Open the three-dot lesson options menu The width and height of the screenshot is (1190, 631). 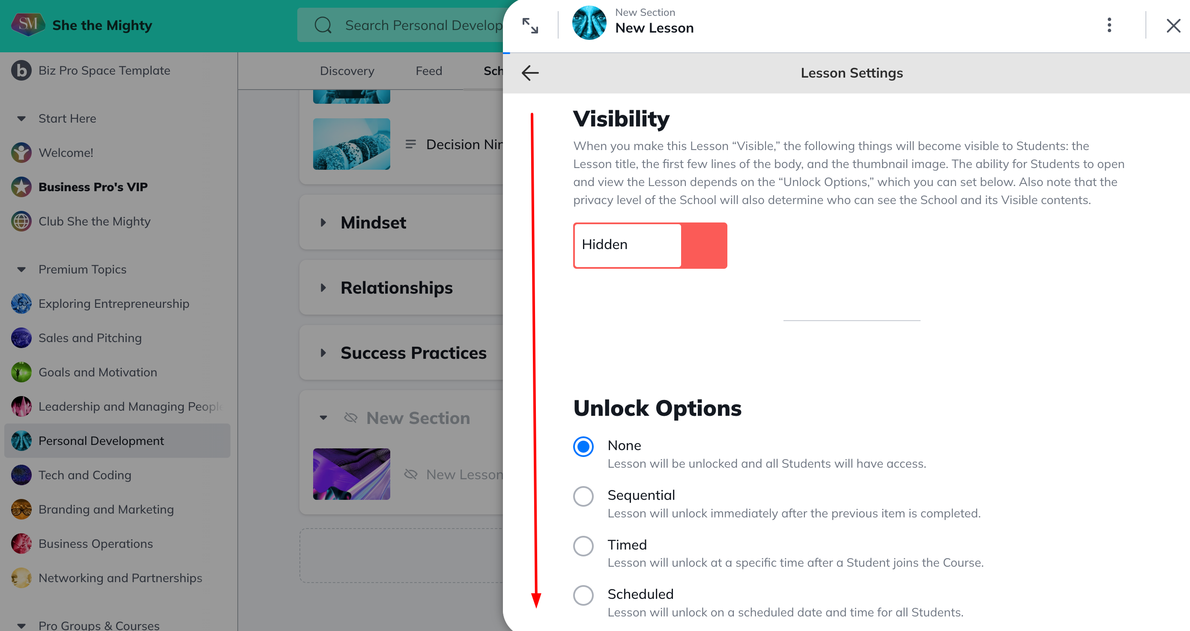coord(1109,25)
